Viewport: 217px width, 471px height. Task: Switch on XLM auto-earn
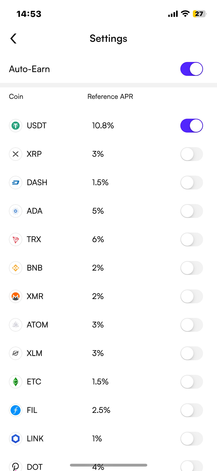tap(191, 353)
